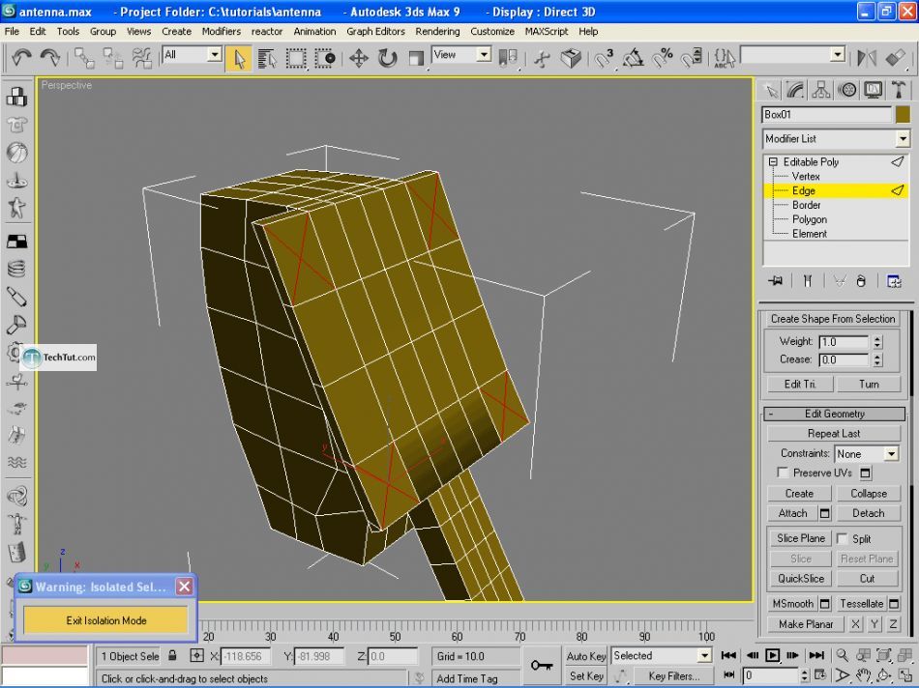Select the Move tool
Viewport: 919px width, 688px height.
click(358, 59)
